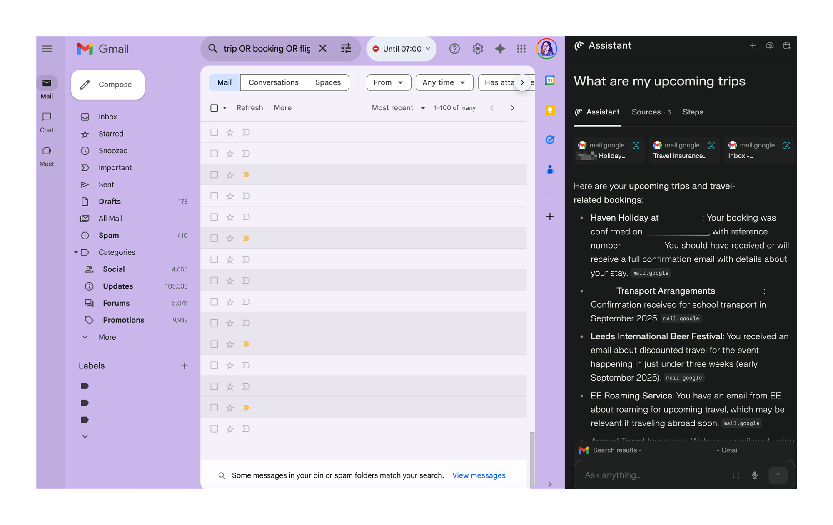Open the Google account avatar

click(546, 49)
